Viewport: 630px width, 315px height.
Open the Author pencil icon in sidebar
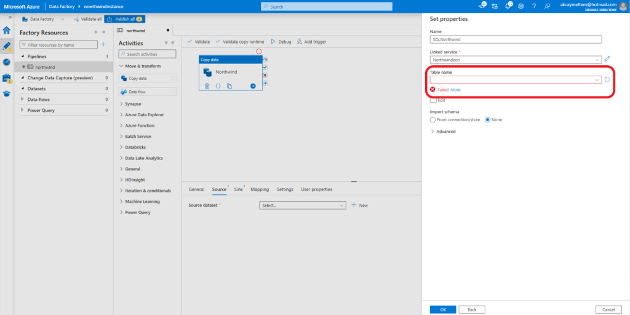(x=7, y=46)
